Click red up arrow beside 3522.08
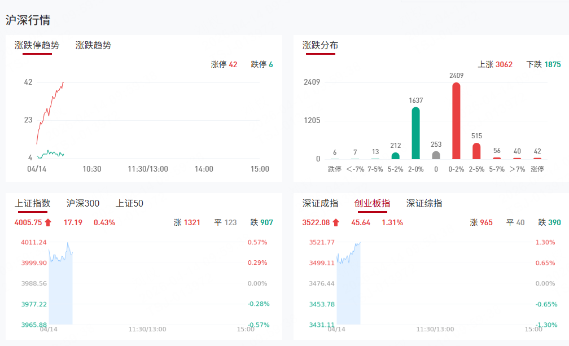This screenshot has width=569, height=346. 336,223
